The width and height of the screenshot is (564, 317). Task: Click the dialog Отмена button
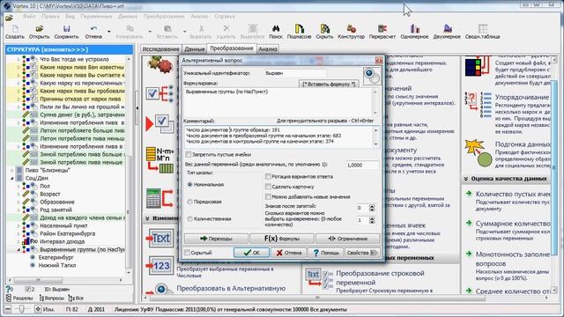(x=288, y=253)
